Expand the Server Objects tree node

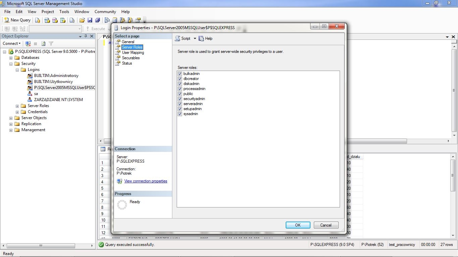click(11, 118)
